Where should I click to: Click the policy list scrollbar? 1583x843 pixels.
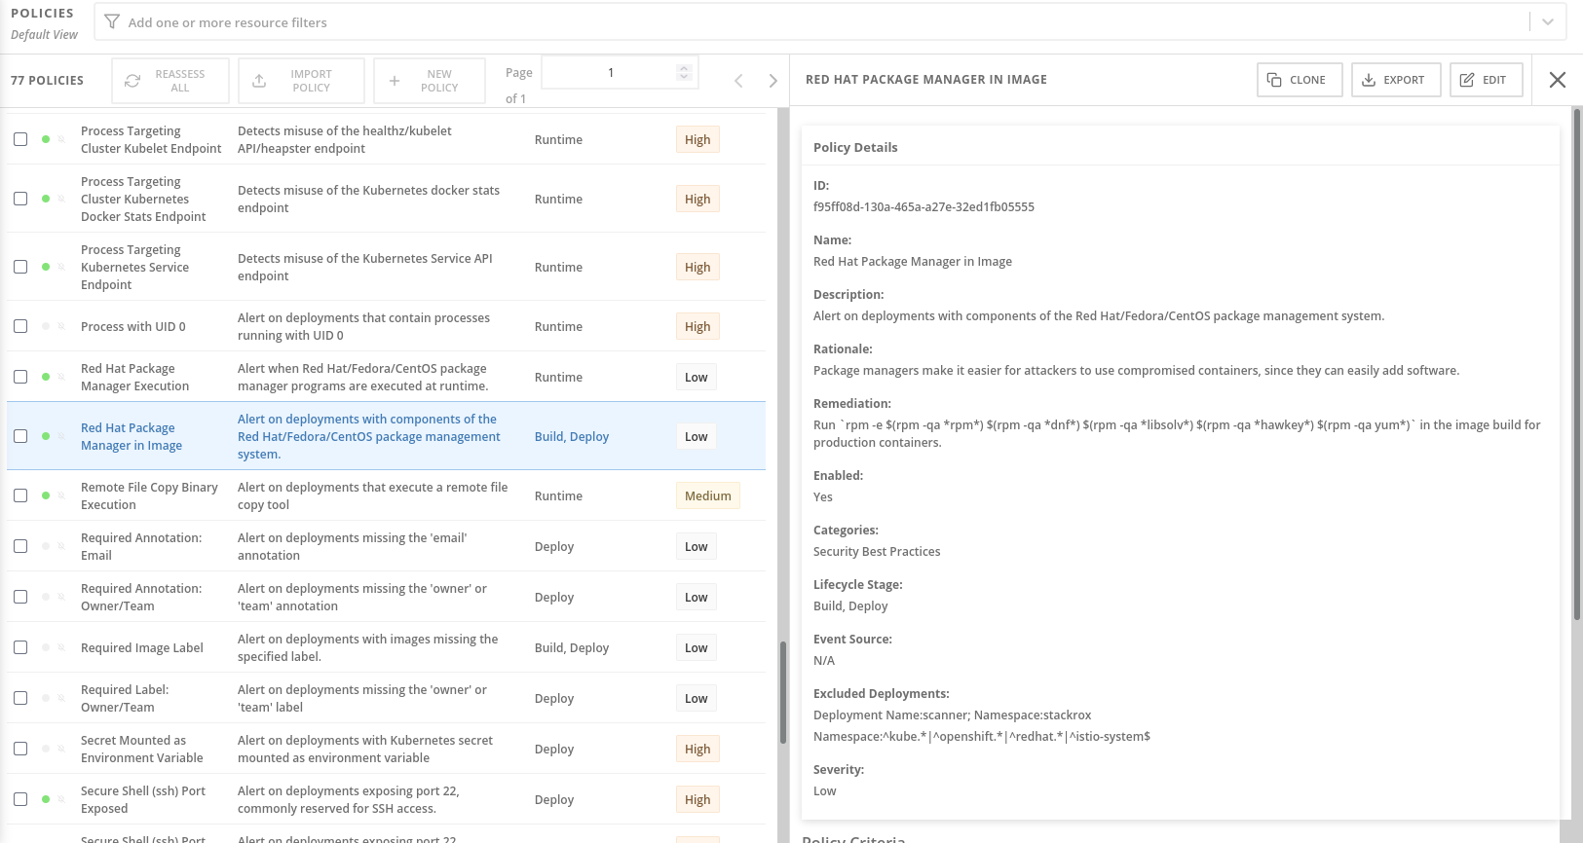[x=782, y=692]
